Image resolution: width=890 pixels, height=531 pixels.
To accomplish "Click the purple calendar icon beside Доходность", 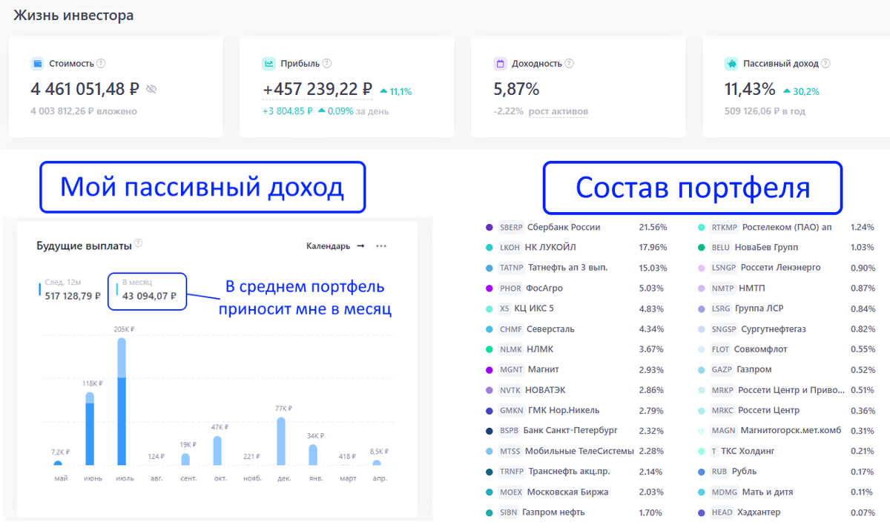I will click(x=500, y=64).
